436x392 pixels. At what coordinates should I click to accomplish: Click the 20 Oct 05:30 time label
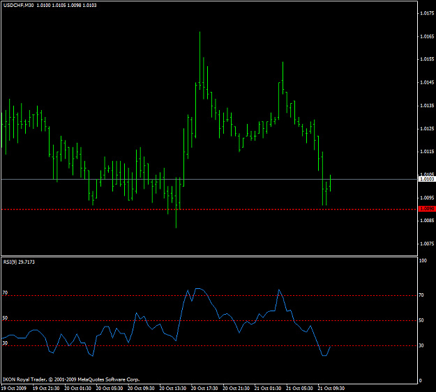110,388
